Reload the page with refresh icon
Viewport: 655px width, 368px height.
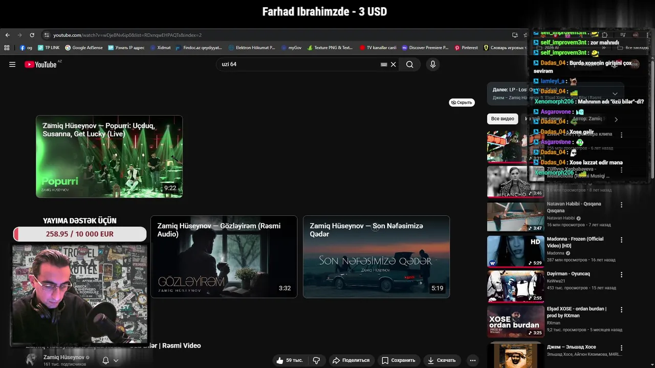point(32,35)
